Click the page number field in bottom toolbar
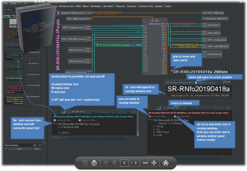Viewport: 247px width, 171px height. pyautogui.click(x=124, y=163)
